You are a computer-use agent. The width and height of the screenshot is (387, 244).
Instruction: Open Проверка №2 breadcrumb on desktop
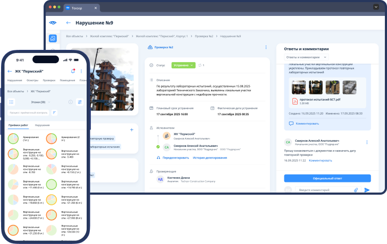coord(204,36)
